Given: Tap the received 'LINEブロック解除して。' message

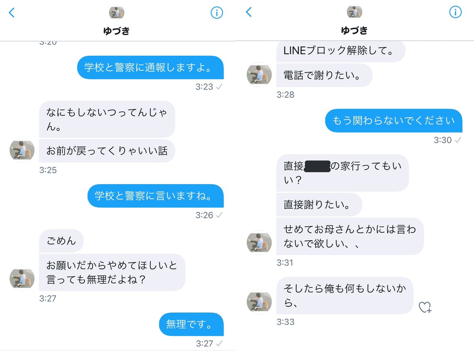Looking at the screenshot, I should (341, 51).
